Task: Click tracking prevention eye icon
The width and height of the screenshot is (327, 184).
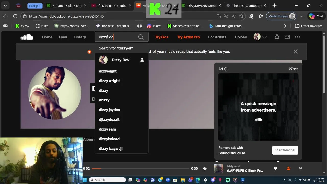Action: coord(226,16)
